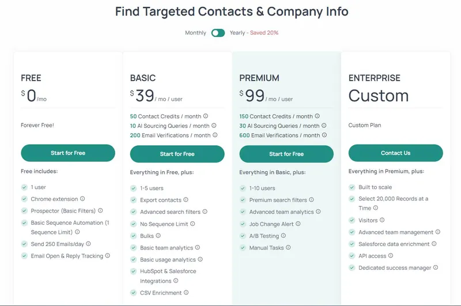The width and height of the screenshot is (461, 306).
Task: Open info icon for Dedicated success manager
Action: point(436,267)
